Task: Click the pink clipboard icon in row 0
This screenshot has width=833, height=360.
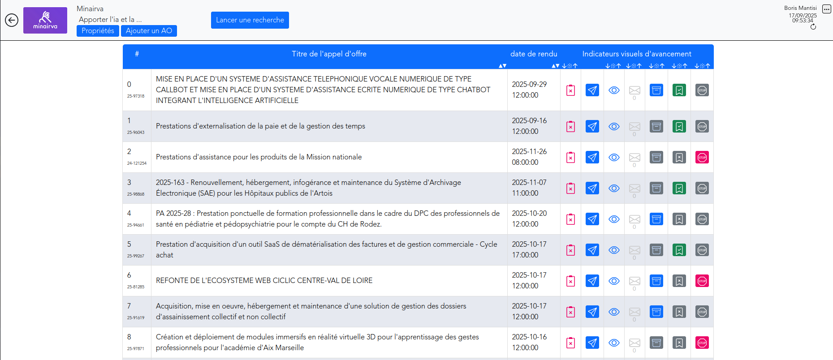Action: 570,90
